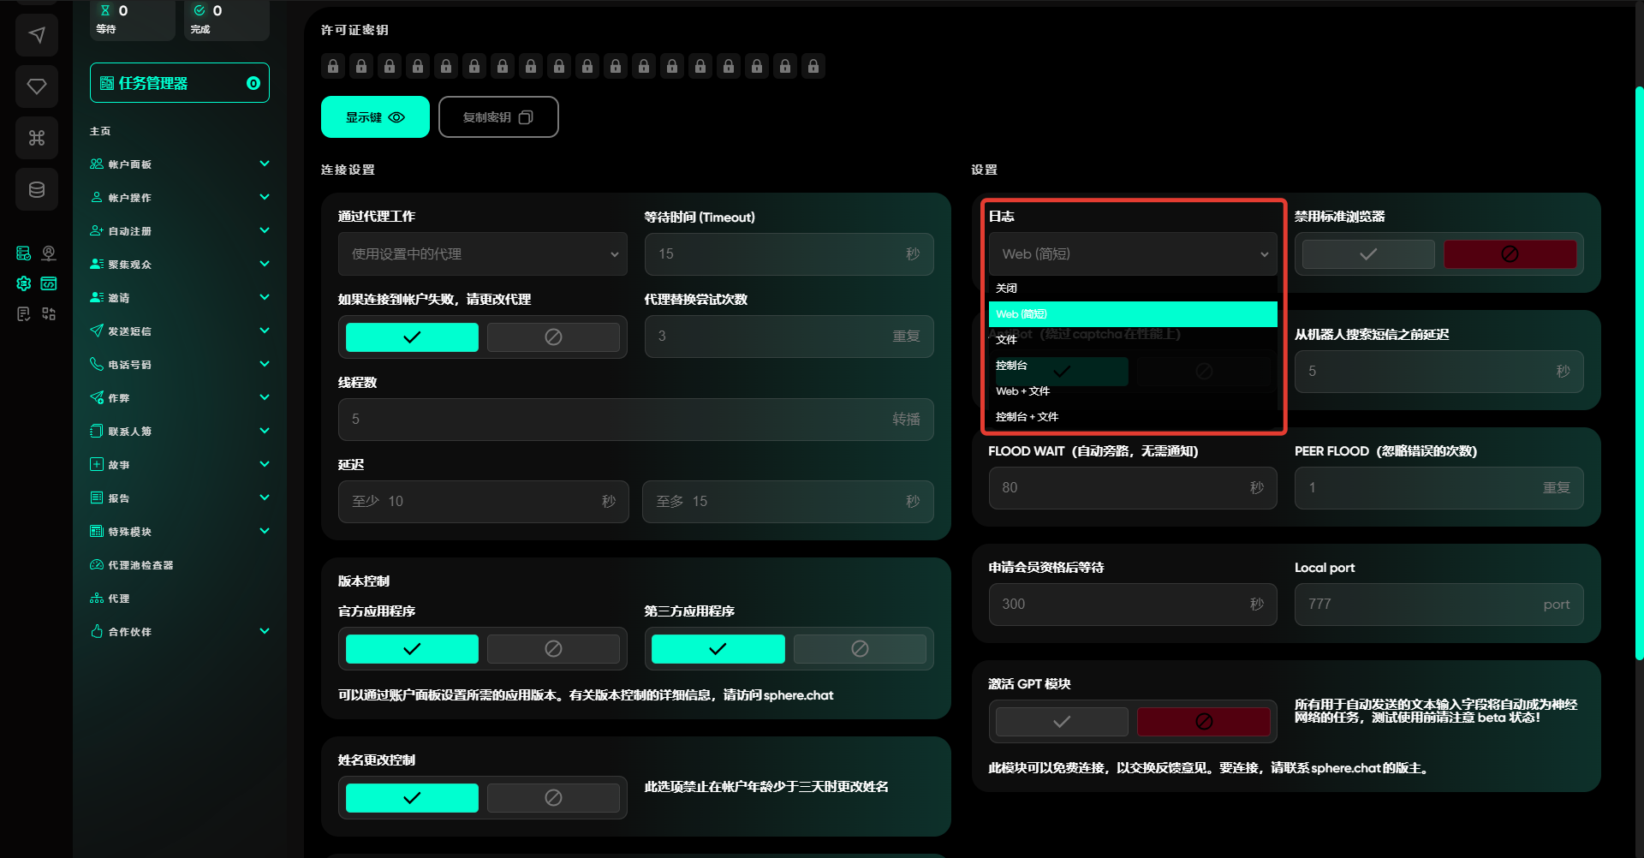Open the command key symbol icon
Image resolution: width=1644 pixels, height=858 pixels.
[x=37, y=138]
